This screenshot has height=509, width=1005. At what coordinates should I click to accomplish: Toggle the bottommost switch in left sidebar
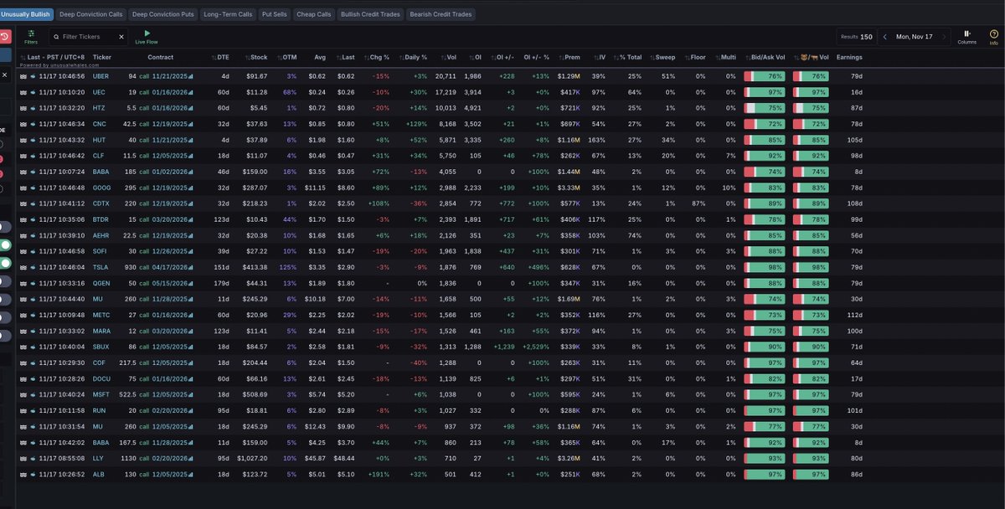4,336
